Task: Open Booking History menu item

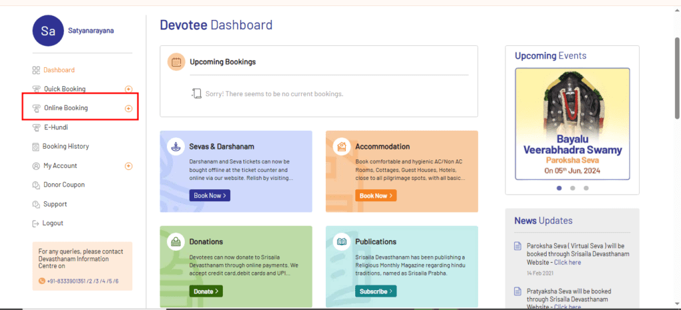Action: click(x=66, y=147)
